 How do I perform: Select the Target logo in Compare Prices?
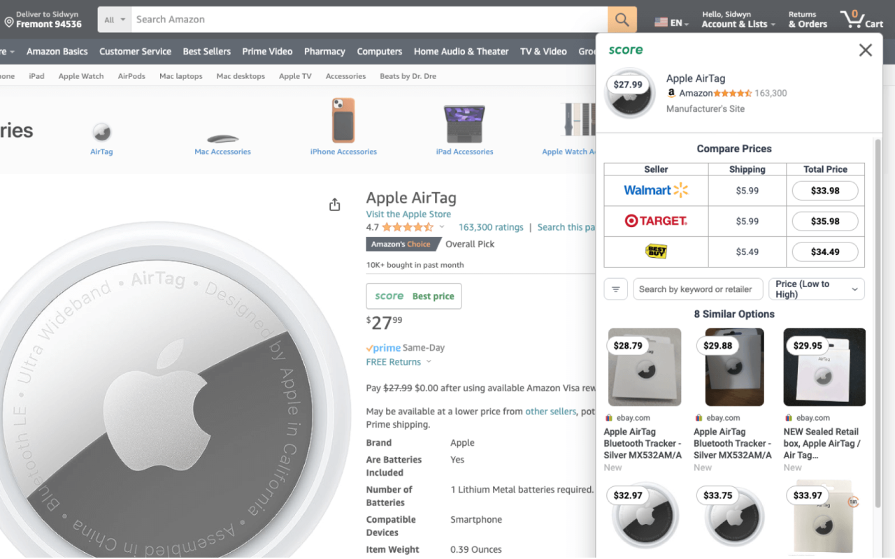655,221
